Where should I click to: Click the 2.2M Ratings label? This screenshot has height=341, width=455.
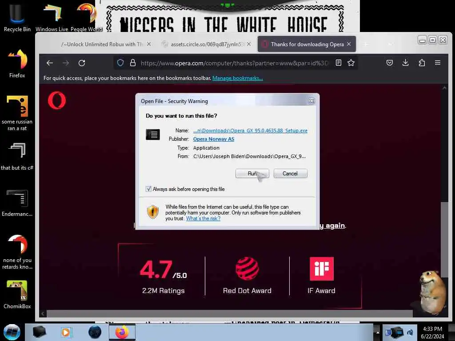tap(164, 290)
